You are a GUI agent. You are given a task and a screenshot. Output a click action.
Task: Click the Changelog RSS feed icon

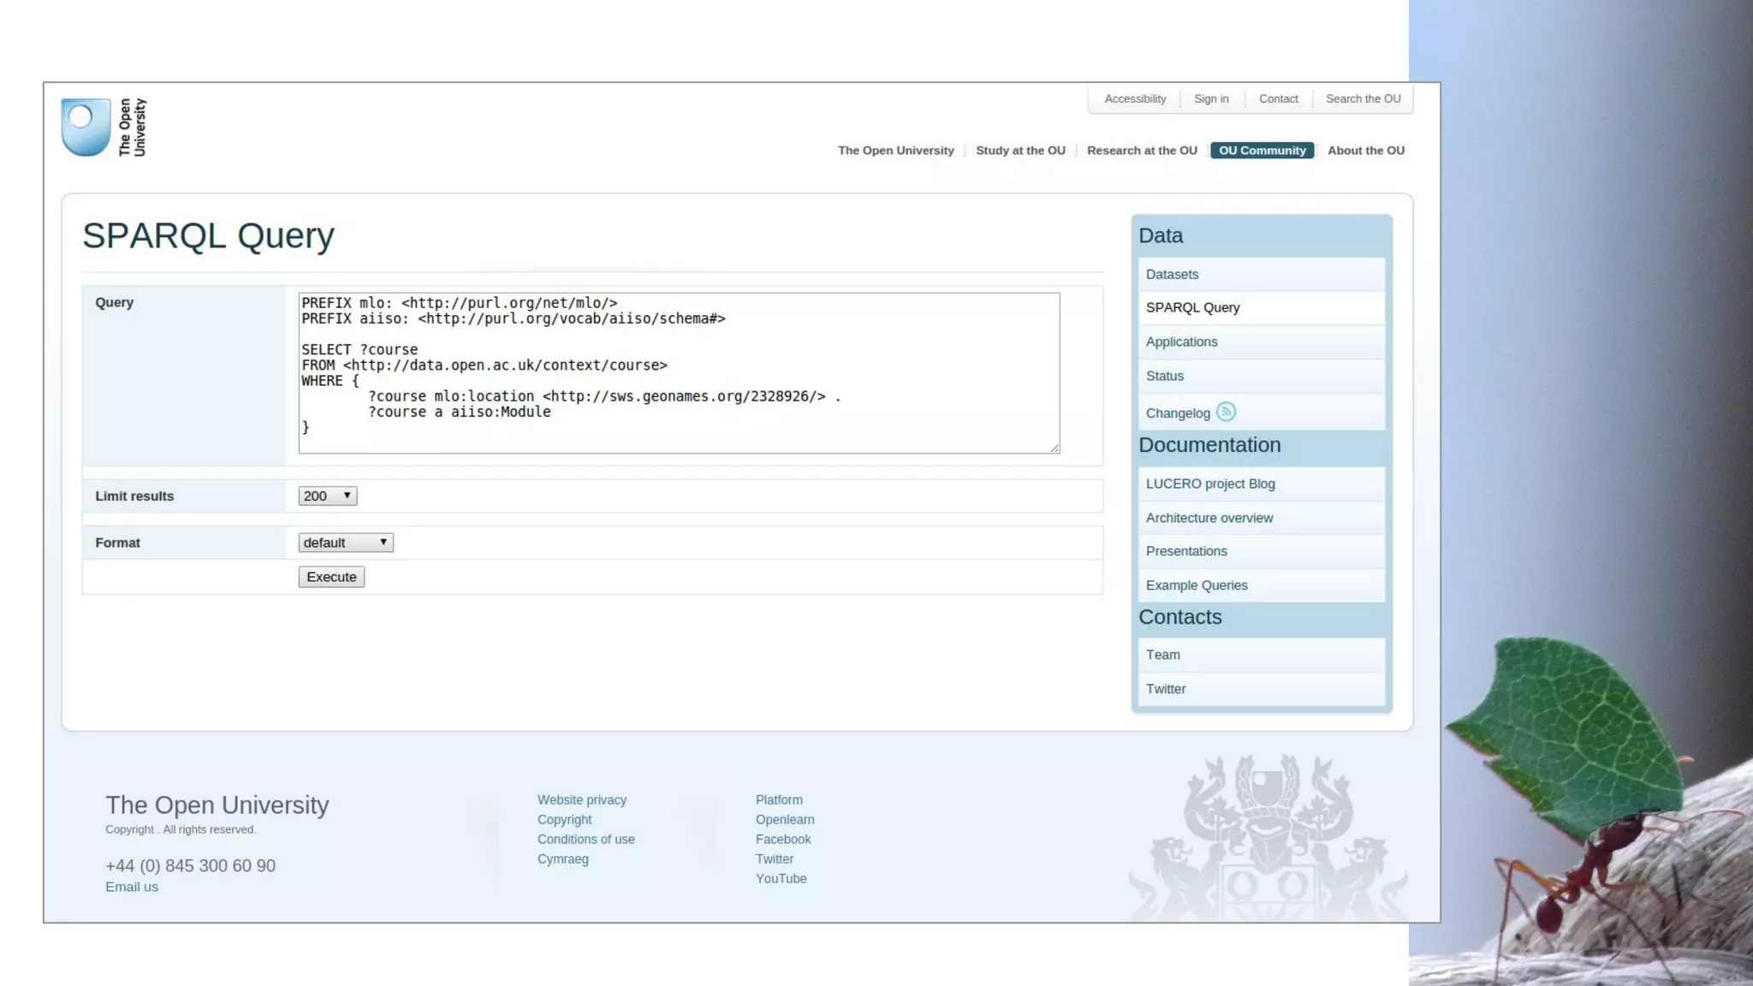[x=1226, y=412]
